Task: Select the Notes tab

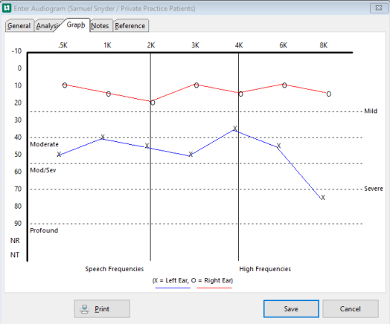Action: coord(100,25)
